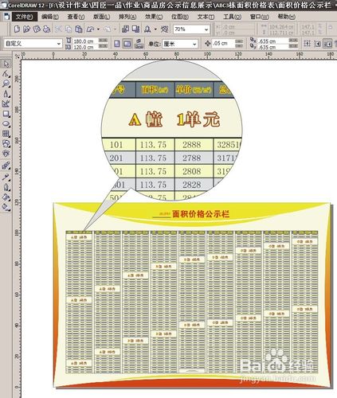Select the Graph Paper tool icon

6,134
